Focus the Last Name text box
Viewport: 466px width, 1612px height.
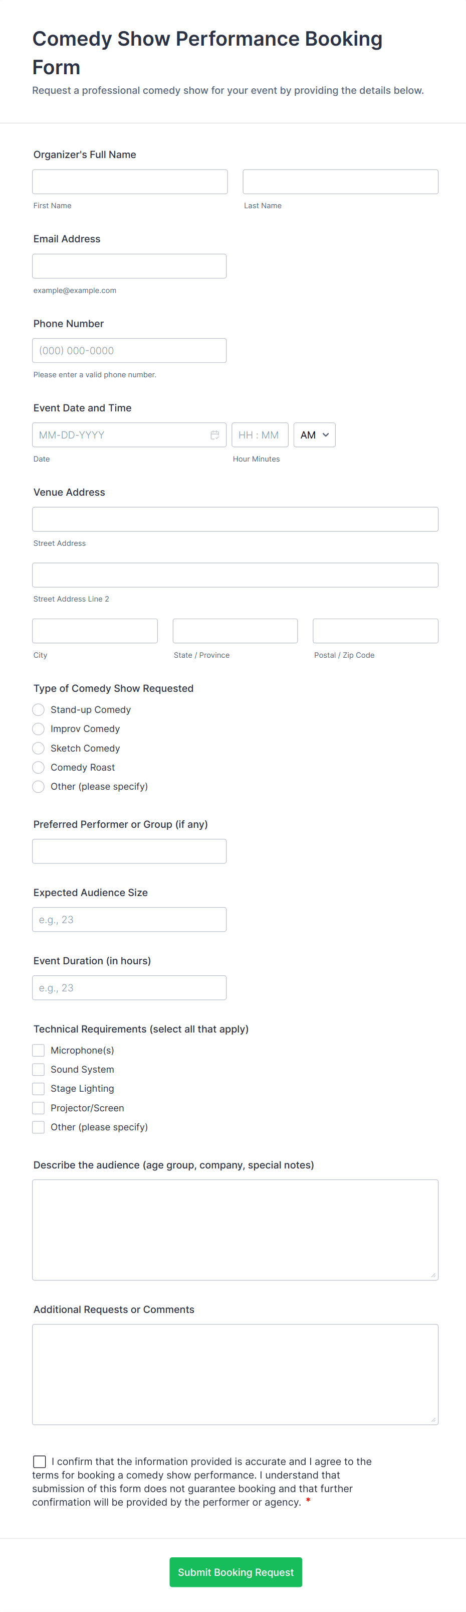pyautogui.click(x=340, y=182)
